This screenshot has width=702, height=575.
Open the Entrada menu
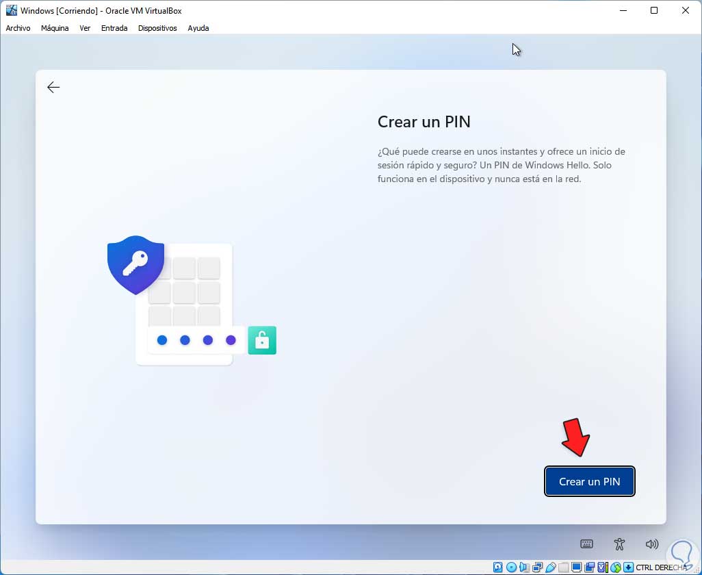pos(114,28)
